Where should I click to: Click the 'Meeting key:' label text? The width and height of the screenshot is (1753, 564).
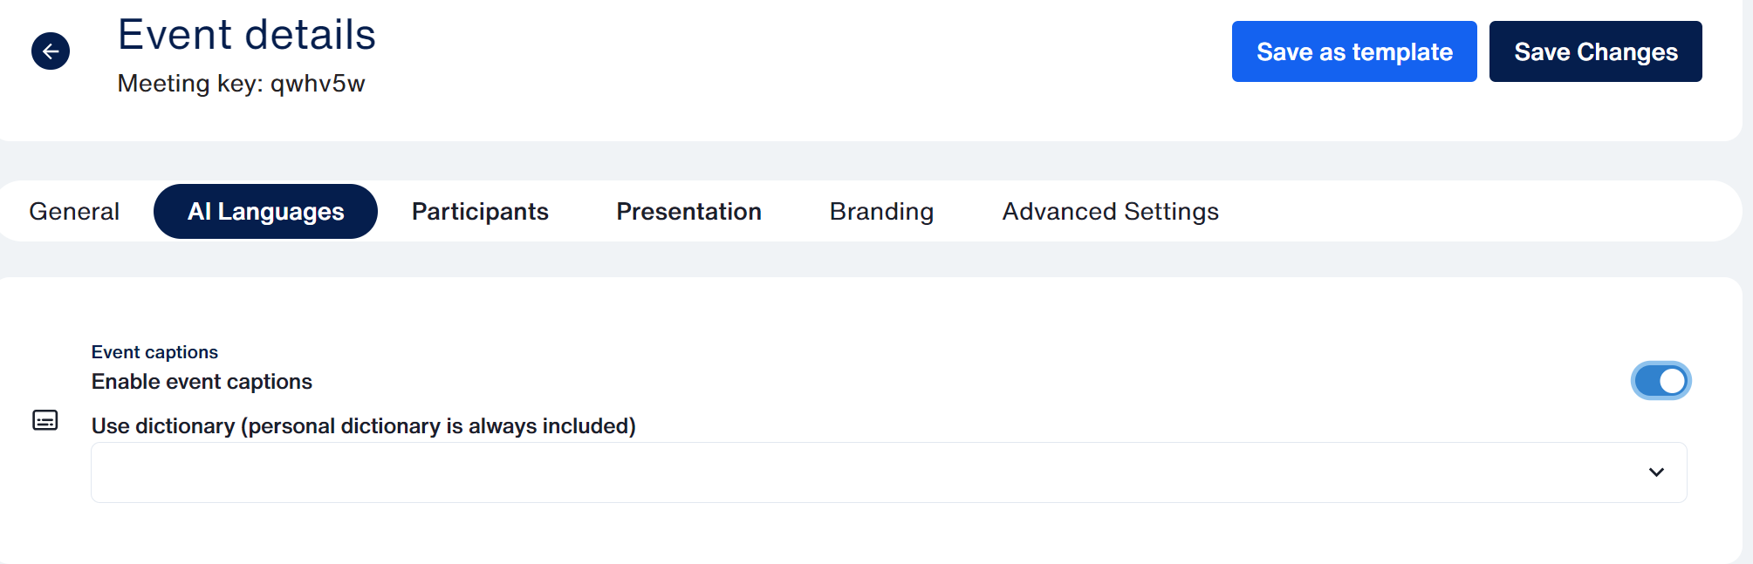[x=190, y=84]
